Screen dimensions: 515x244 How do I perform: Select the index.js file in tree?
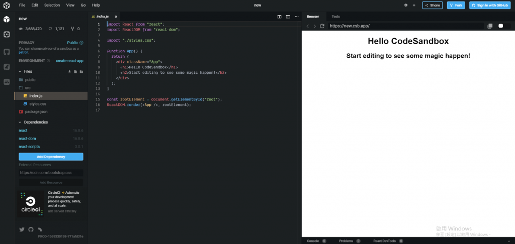pos(51,96)
